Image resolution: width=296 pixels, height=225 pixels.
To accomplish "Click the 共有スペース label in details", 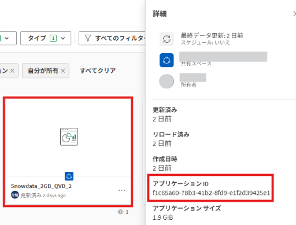I will coord(196,64).
